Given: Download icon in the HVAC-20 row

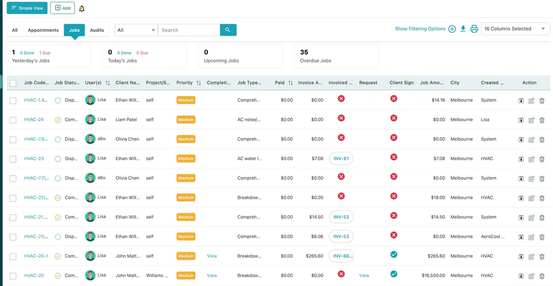Looking at the screenshot, I should tap(521, 276).
